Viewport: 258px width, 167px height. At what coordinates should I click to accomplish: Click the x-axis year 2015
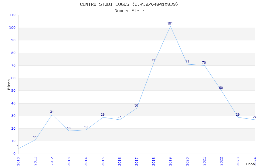[x=103, y=162]
